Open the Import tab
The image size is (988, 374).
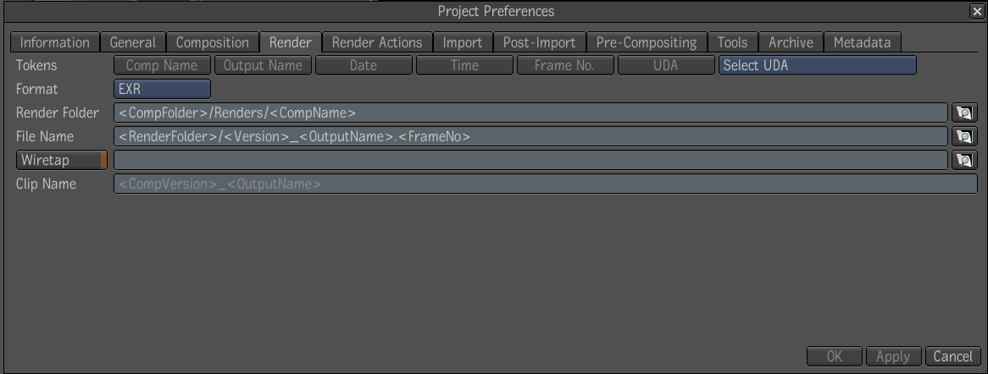463,42
